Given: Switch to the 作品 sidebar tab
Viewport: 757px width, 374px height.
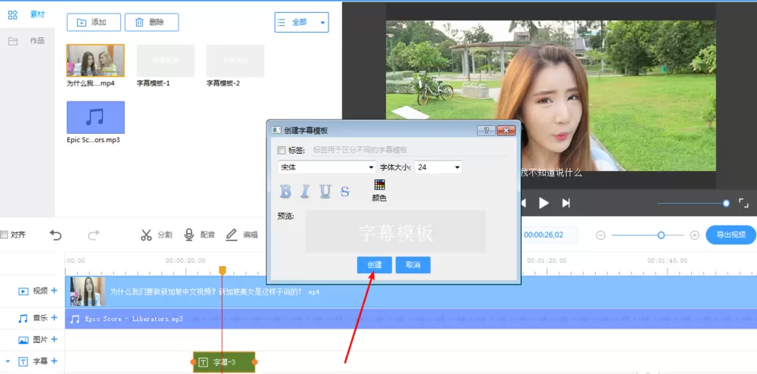Looking at the screenshot, I should [27, 41].
